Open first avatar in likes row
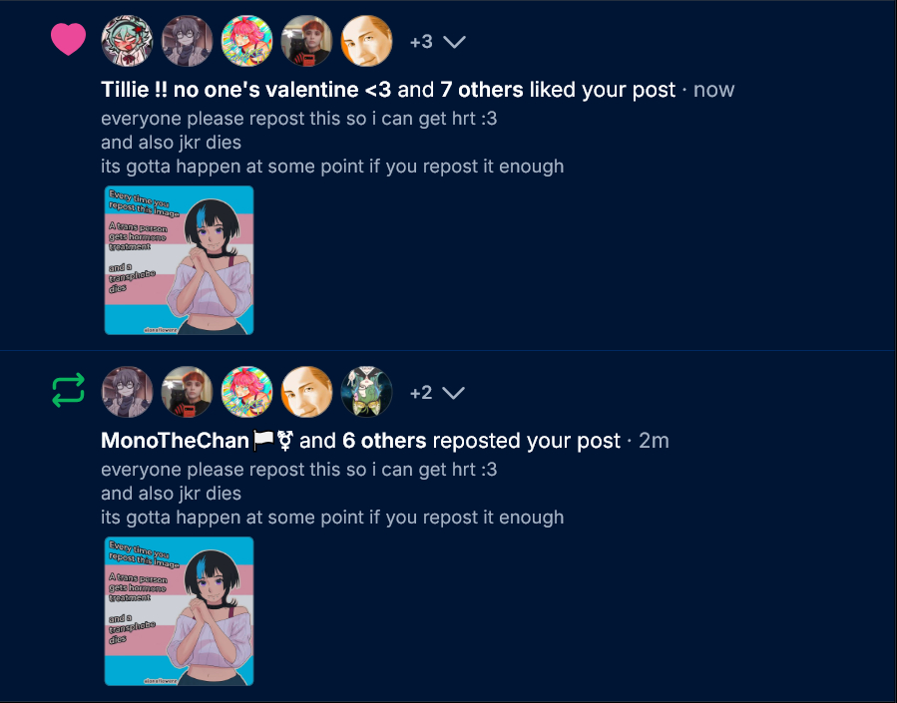 pyautogui.click(x=127, y=41)
